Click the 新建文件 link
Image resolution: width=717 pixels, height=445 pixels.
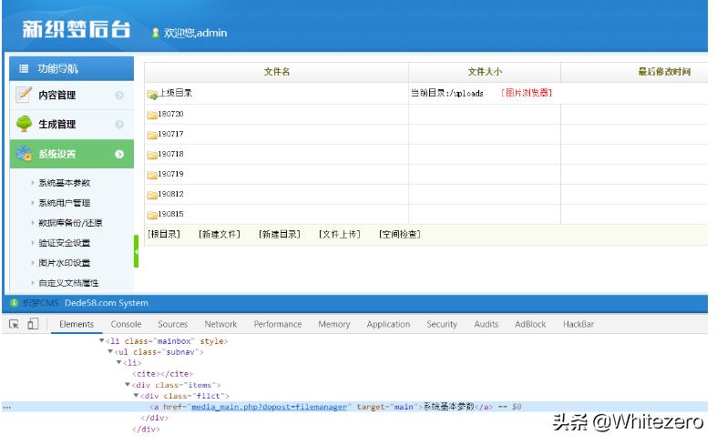point(219,234)
